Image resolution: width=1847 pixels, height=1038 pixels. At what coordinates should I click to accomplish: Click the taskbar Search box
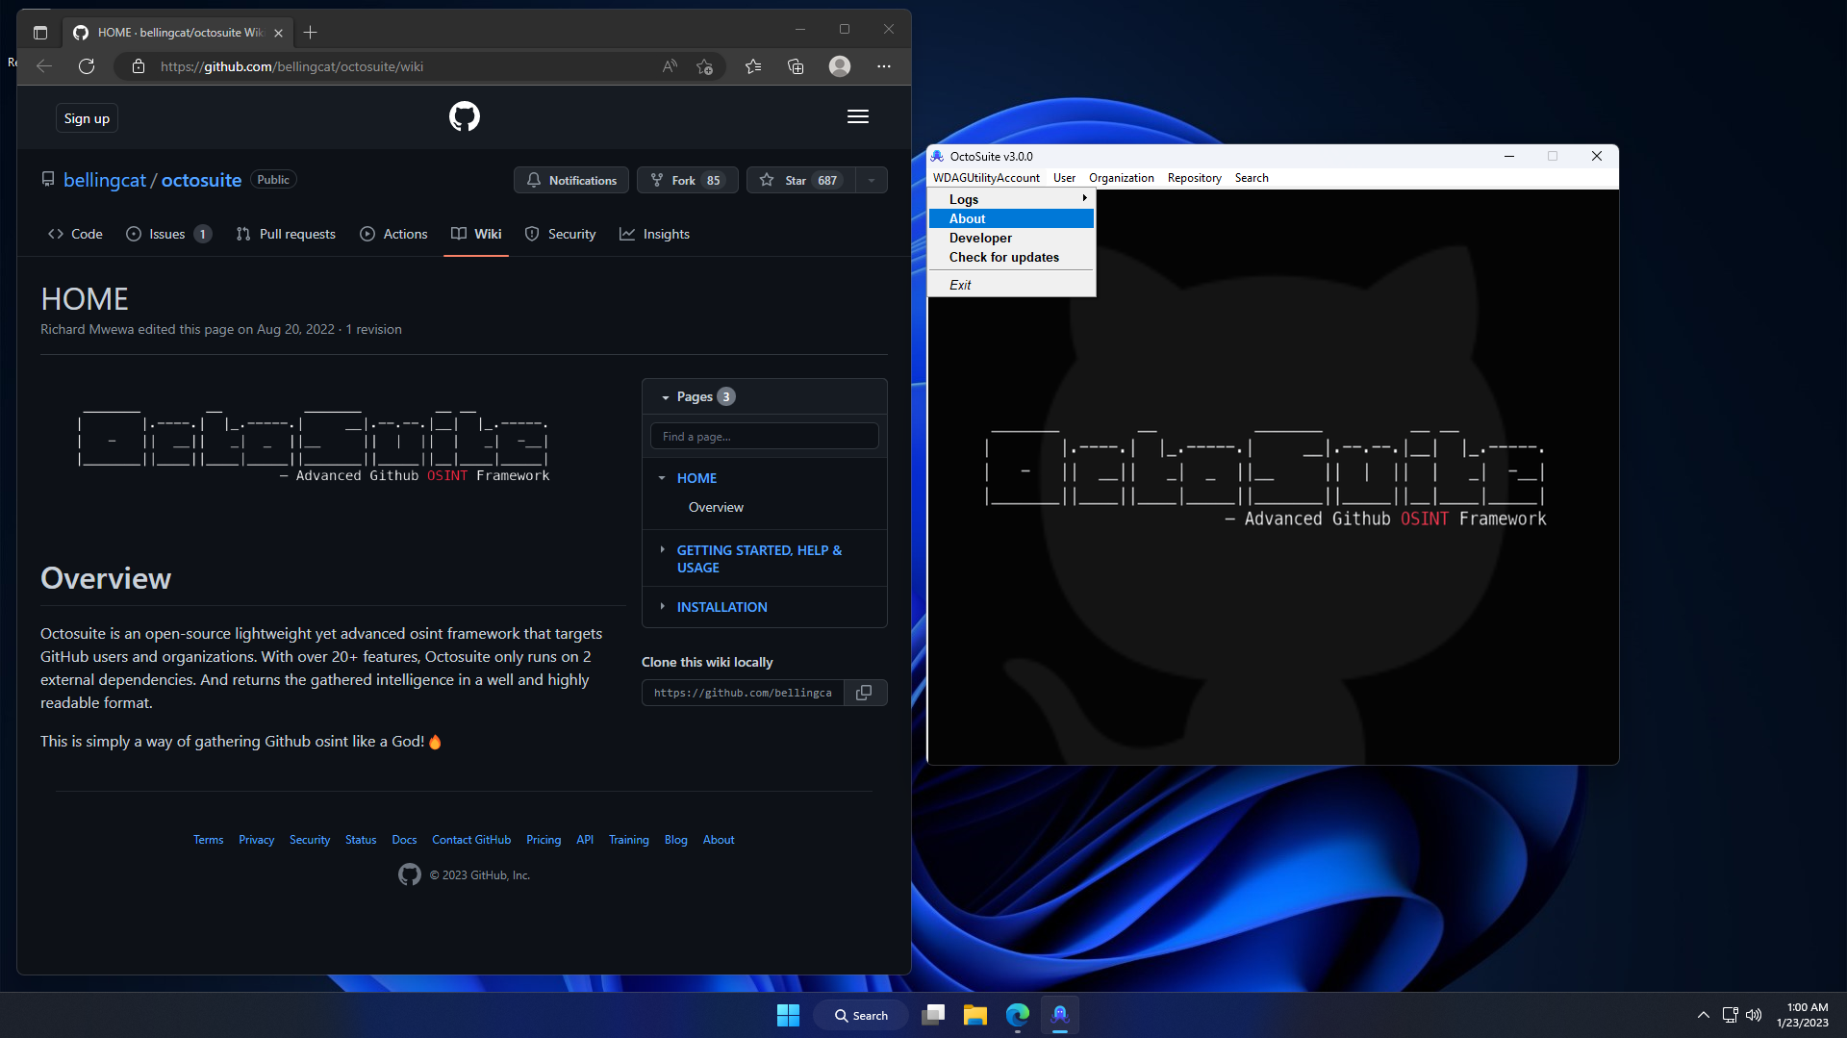click(x=861, y=1015)
